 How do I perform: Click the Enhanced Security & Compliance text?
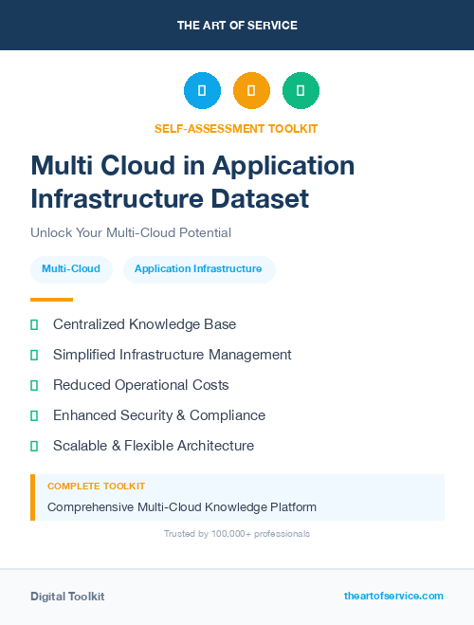coord(159,415)
